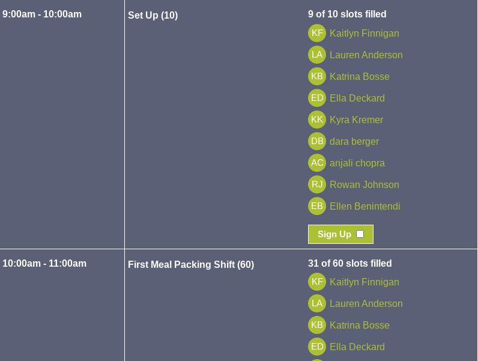The image size is (478, 361).
Task: Select the EB avatar badge for Ellen Benintendi
Action: [317, 206]
